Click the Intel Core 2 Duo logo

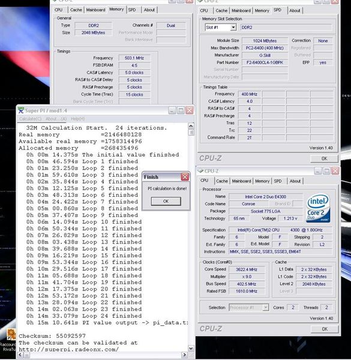point(318,208)
